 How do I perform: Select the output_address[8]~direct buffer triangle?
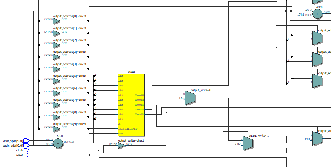[57, 117]
